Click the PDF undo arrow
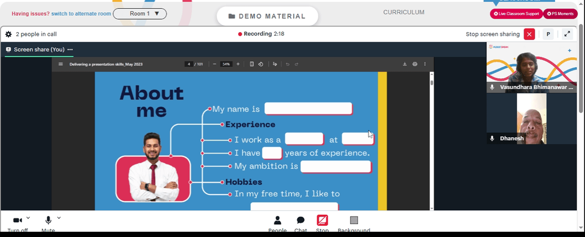 click(x=287, y=64)
